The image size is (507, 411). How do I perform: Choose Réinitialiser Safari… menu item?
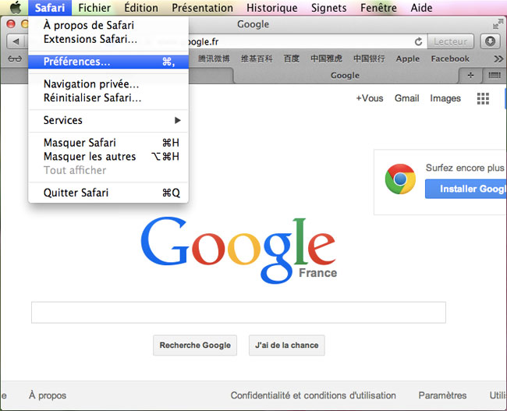[x=108, y=97]
